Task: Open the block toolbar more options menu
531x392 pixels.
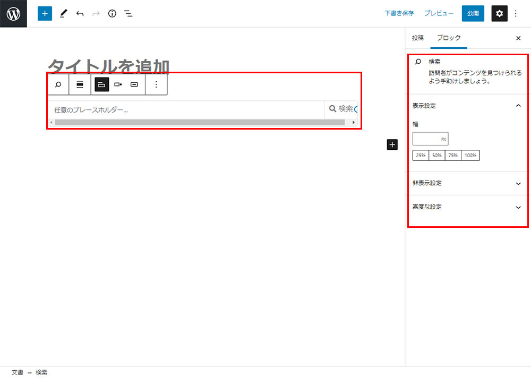Action: point(156,84)
